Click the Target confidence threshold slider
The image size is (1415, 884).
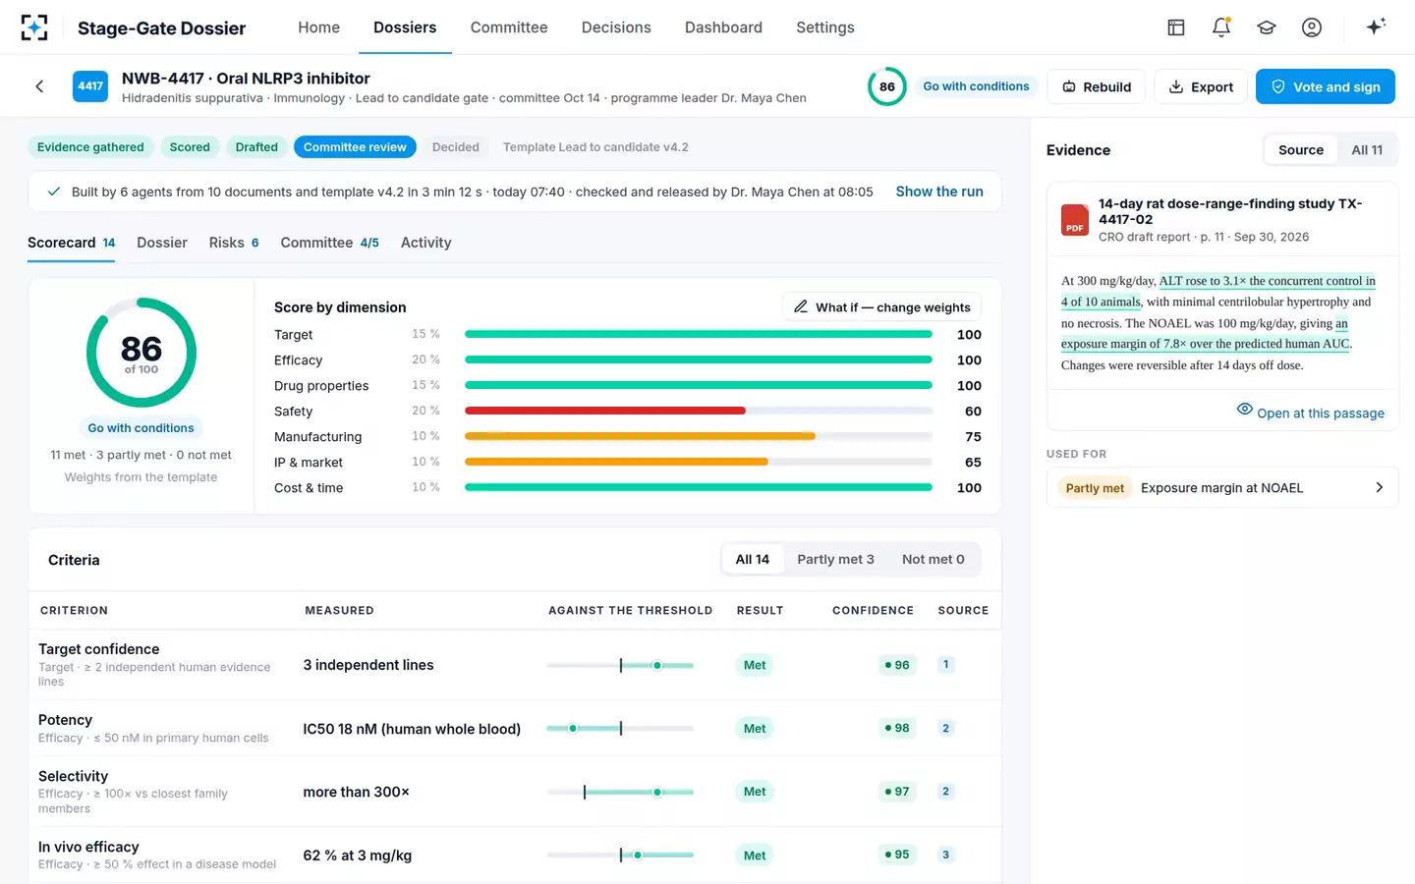click(620, 665)
